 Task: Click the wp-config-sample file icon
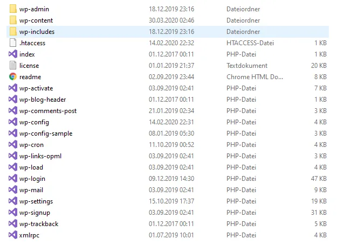[x=13, y=133]
